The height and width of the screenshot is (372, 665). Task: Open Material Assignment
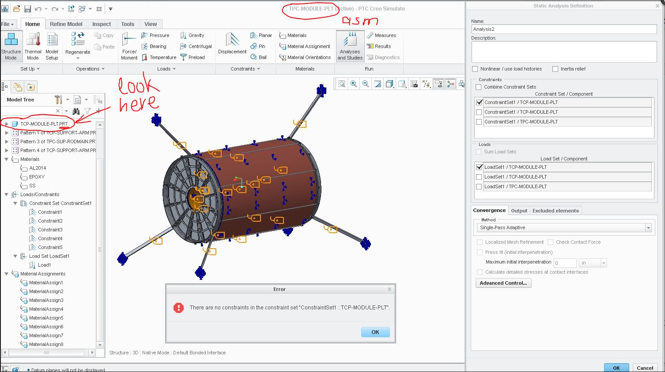305,46
